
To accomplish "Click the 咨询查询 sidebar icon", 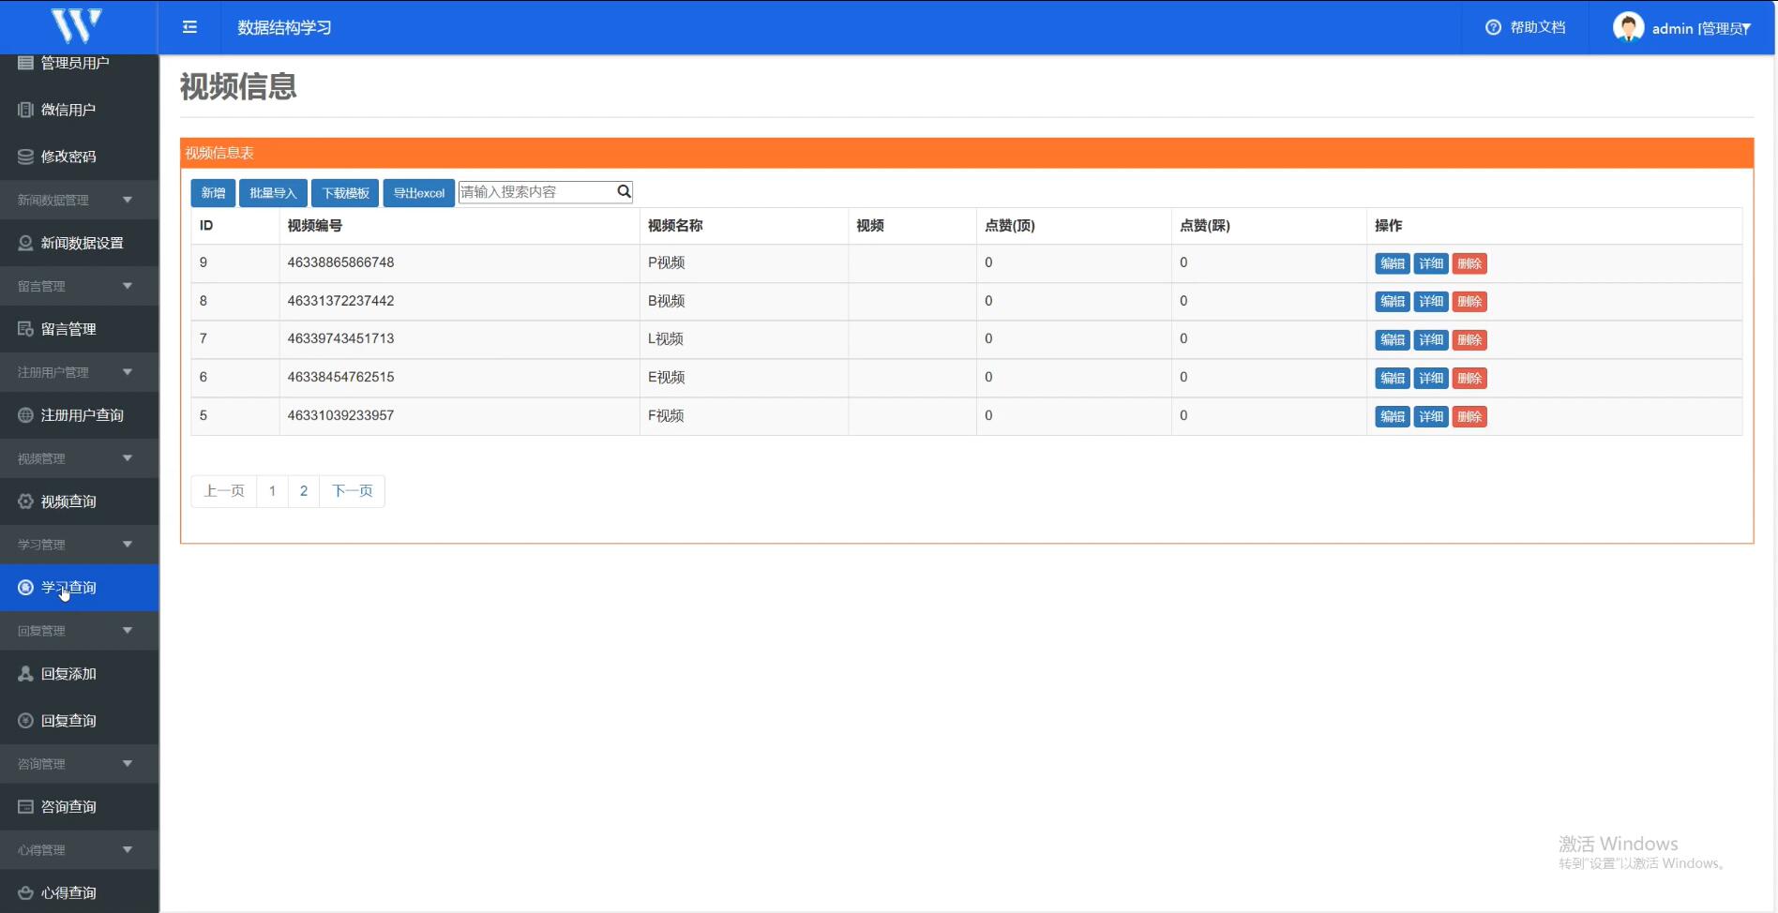I will click(x=25, y=807).
